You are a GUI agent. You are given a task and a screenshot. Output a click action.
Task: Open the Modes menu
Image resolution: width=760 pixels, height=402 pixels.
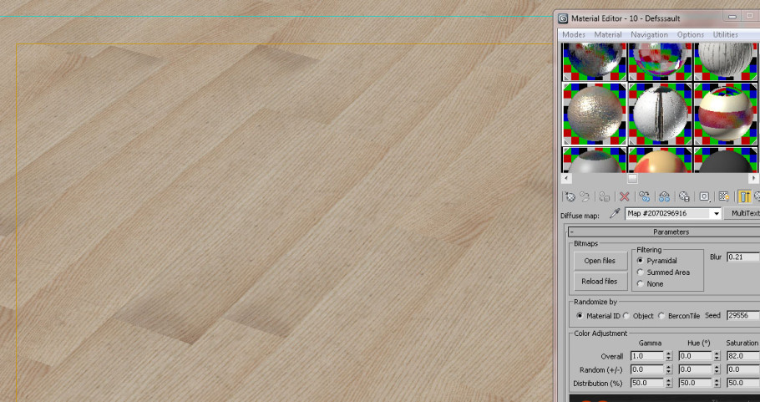click(574, 35)
